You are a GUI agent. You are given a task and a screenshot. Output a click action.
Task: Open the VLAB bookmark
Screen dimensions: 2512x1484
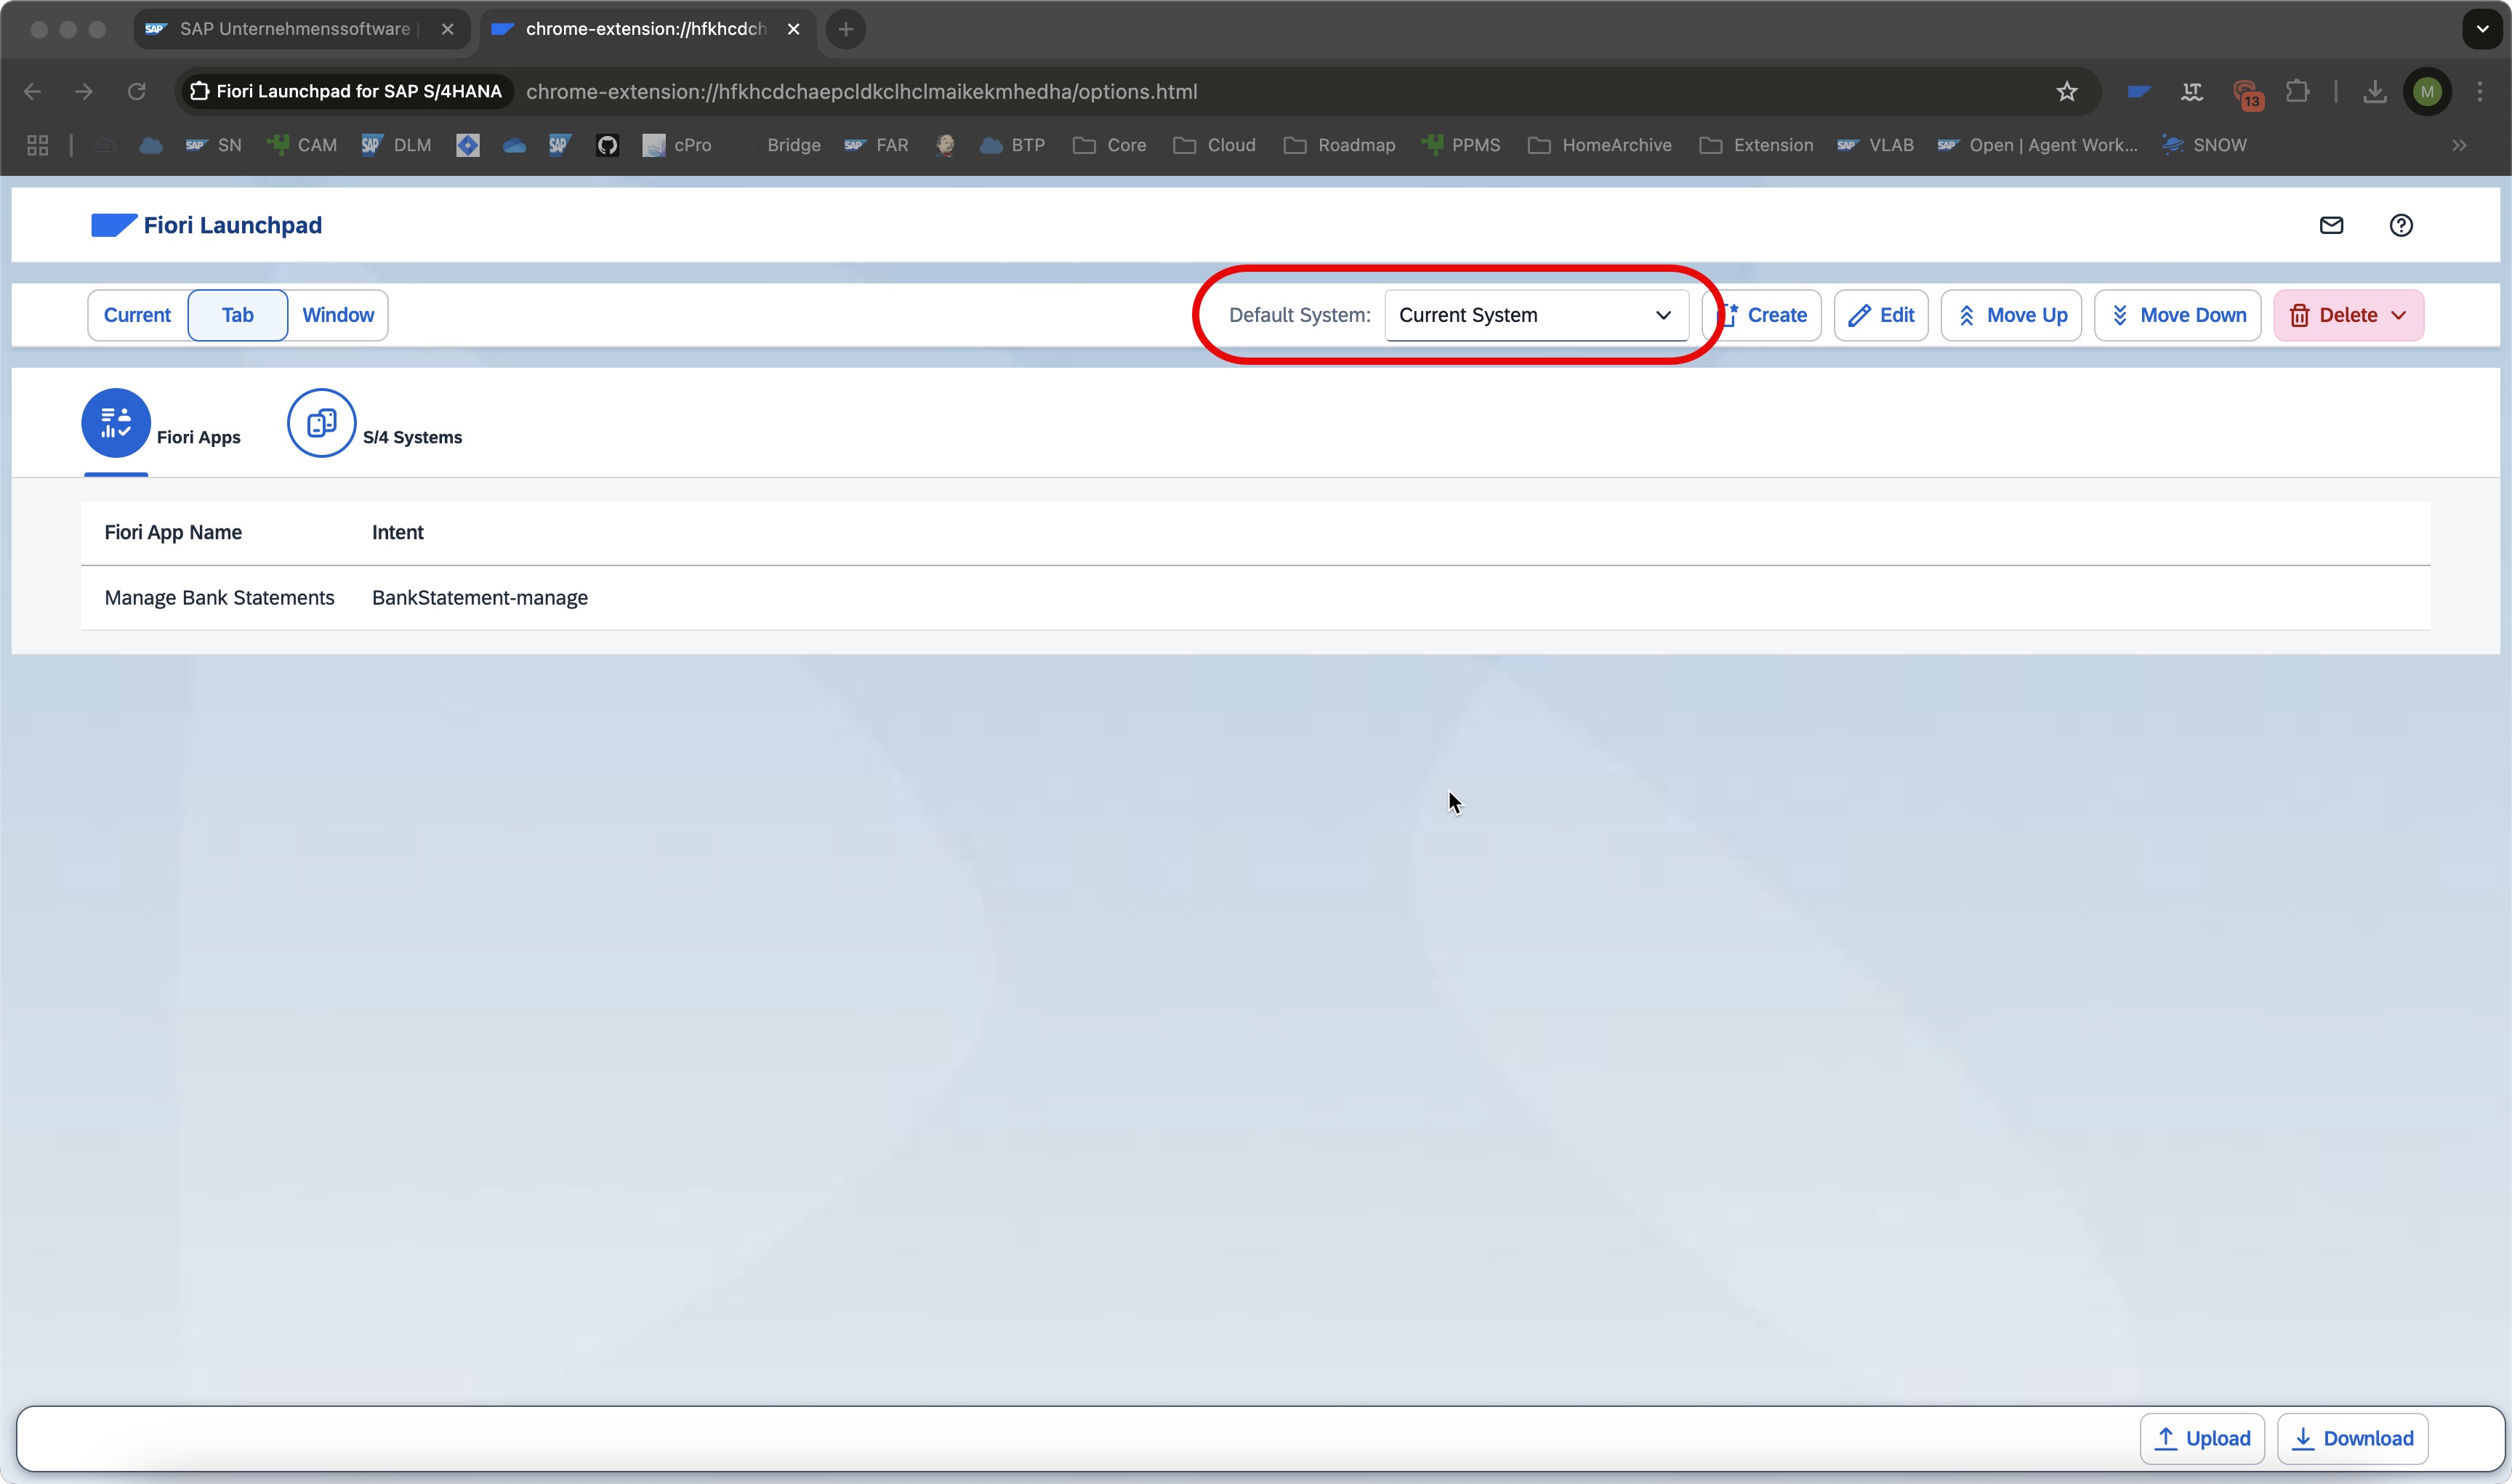(x=1875, y=145)
